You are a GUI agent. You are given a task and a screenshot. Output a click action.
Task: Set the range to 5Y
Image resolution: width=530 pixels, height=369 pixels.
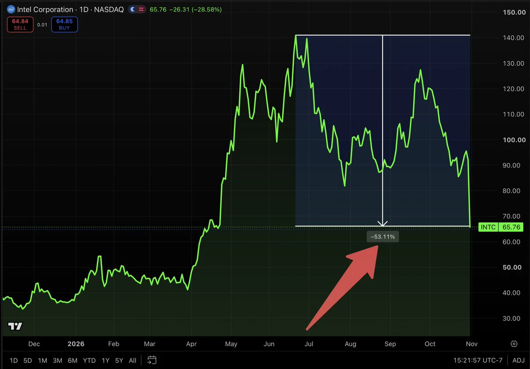(x=119, y=360)
